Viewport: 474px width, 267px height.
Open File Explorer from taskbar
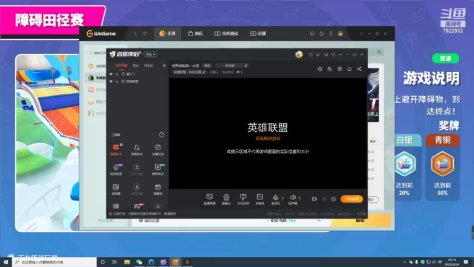click(127, 262)
